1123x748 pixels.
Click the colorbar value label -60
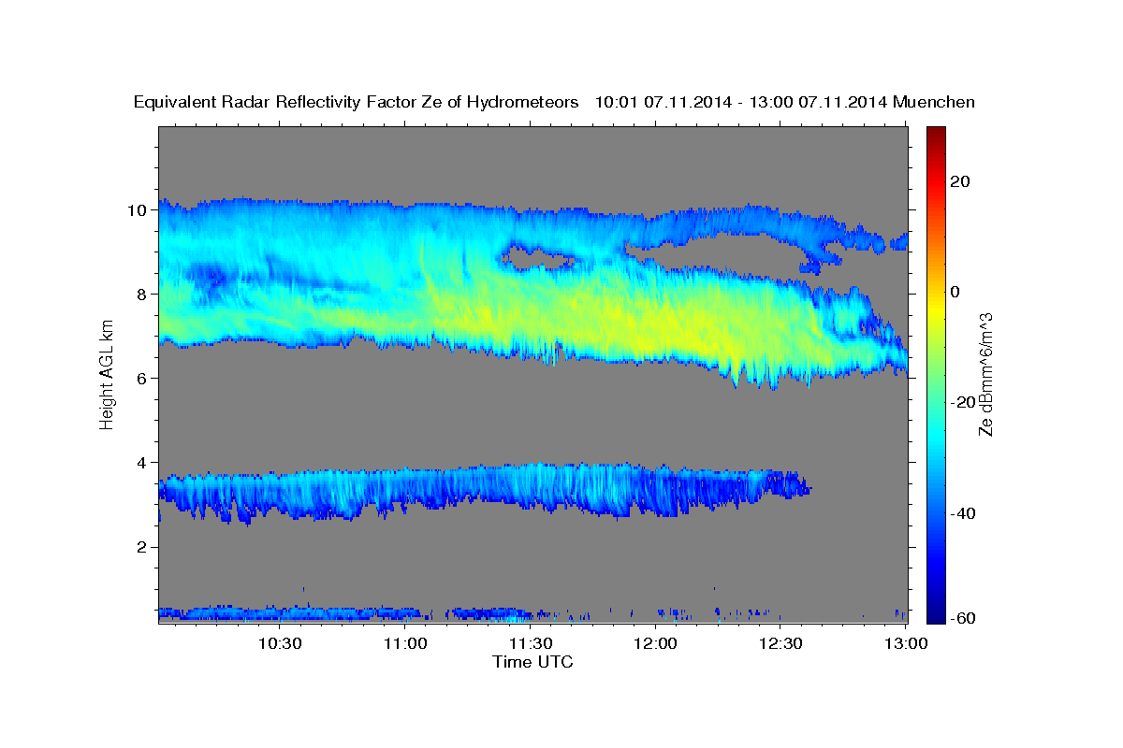click(964, 617)
